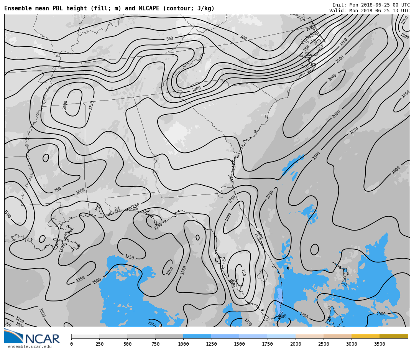Image resolution: width=414 pixels, height=351 pixels.
Task: Click the colorbar tick label 750
Action: point(155,344)
